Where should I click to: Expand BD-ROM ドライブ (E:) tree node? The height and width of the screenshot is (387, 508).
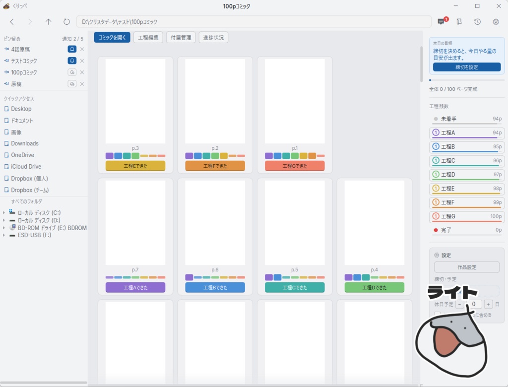tap(3, 228)
